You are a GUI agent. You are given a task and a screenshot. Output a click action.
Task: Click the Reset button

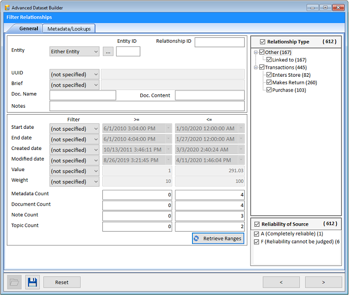pyautogui.click(x=62, y=282)
